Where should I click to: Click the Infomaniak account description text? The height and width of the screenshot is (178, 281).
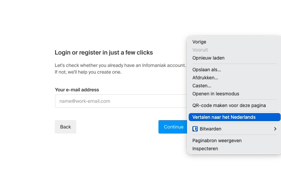tap(120, 69)
